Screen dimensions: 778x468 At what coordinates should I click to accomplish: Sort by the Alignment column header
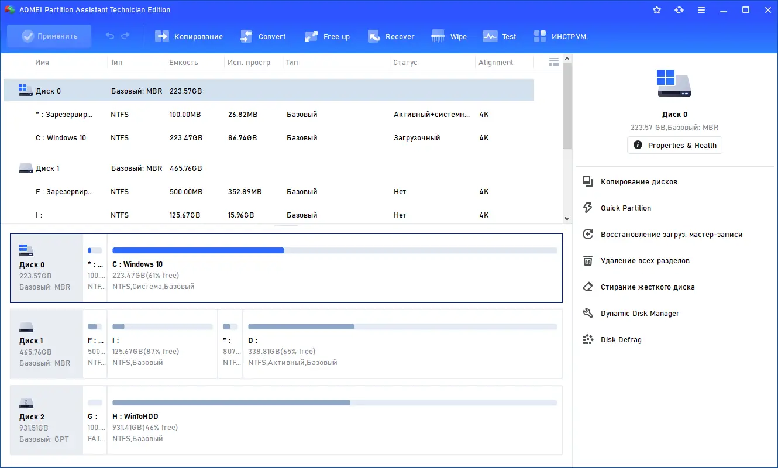click(495, 63)
